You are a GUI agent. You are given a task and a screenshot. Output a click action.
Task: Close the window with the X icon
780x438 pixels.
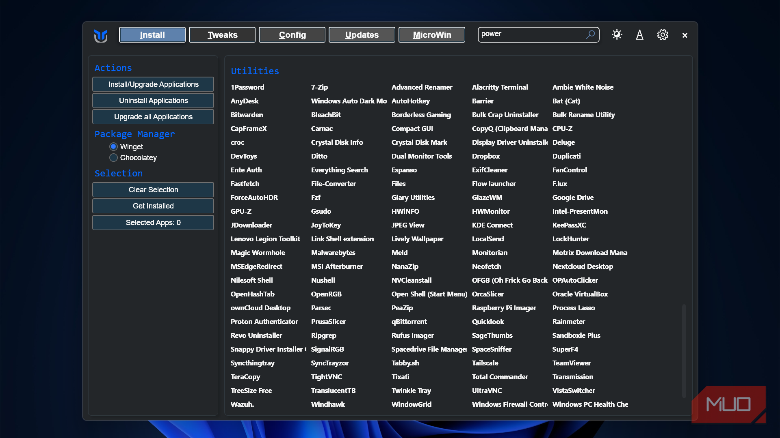tap(685, 35)
